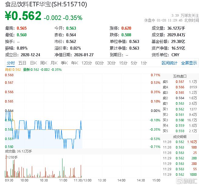Click the 涨停 value 0.620

pos(126,28)
